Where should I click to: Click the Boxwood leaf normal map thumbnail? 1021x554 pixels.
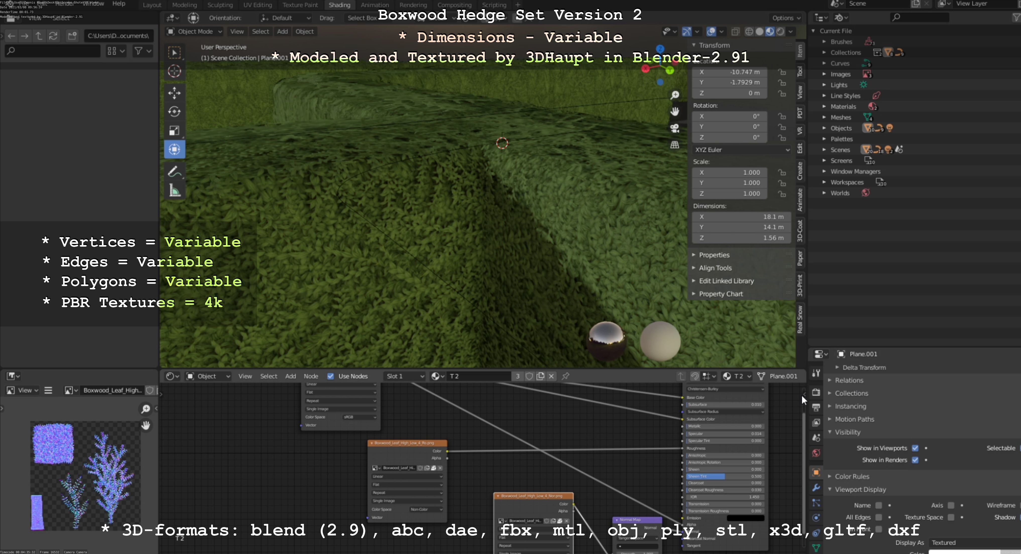85,476
